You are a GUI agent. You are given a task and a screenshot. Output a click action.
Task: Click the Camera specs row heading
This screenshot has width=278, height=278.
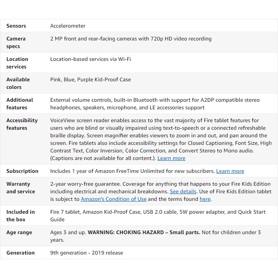[16, 42]
